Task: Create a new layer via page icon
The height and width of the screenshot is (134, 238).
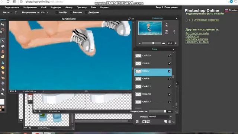Action: pyautogui.click(x=165, y=122)
